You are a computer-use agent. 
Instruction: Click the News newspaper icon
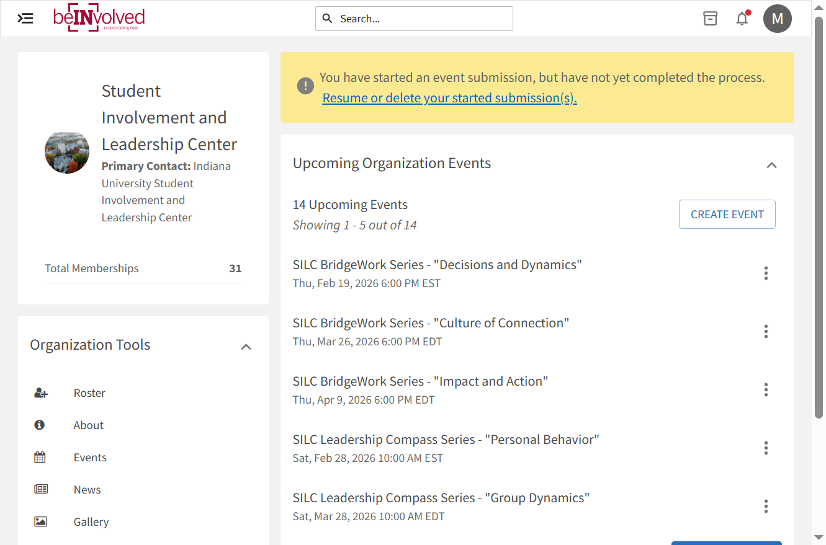[41, 490]
